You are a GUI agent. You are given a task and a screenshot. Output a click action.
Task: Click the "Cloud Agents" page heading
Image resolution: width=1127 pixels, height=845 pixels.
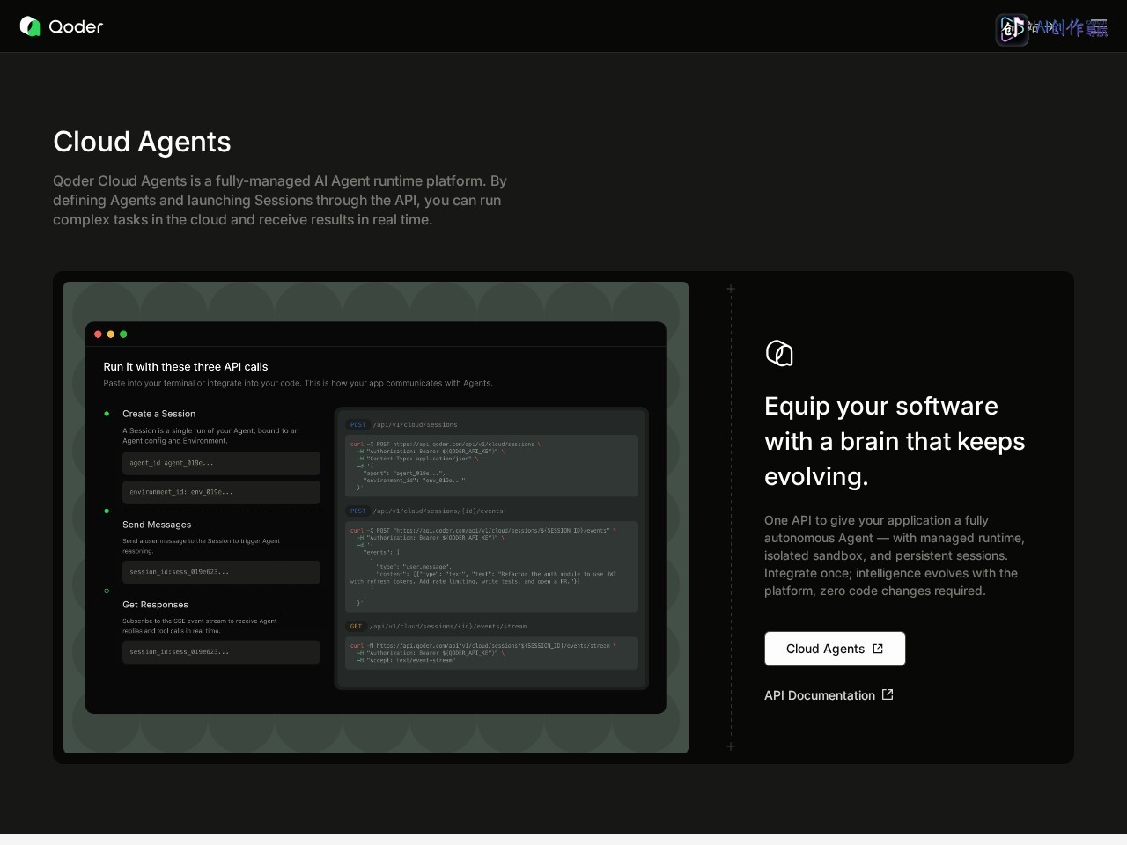[142, 142]
